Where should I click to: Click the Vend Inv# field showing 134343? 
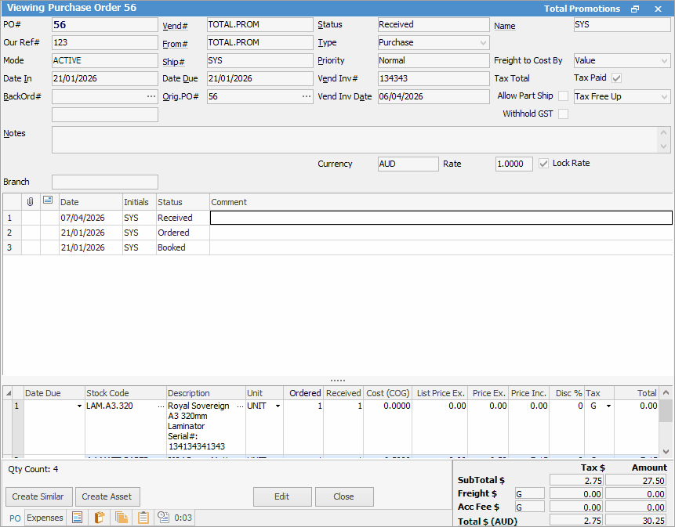(x=434, y=78)
